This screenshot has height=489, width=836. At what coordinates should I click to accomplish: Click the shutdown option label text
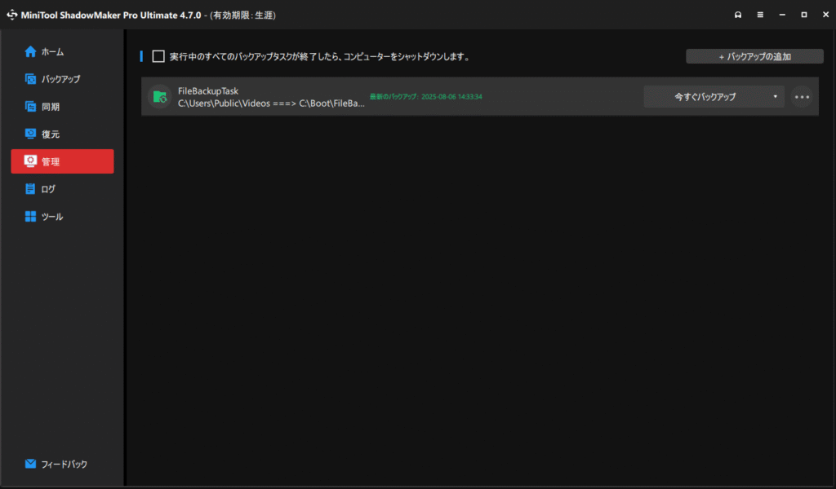click(x=320, y=56)
